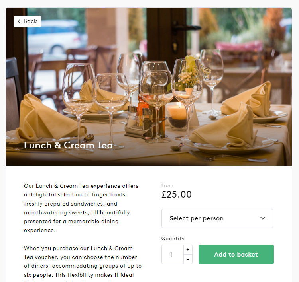The width and height of the screenshot is (299, 282).
Task: Click the down chevron in the per person selector
Action: (263, 218)
